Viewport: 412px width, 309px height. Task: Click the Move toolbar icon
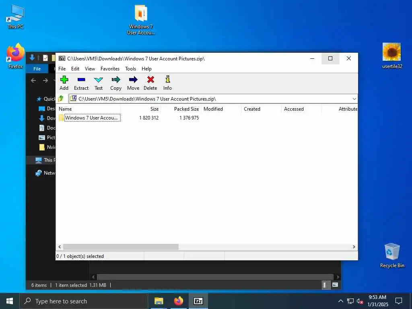pyautogui.click(x=133, y=83)
